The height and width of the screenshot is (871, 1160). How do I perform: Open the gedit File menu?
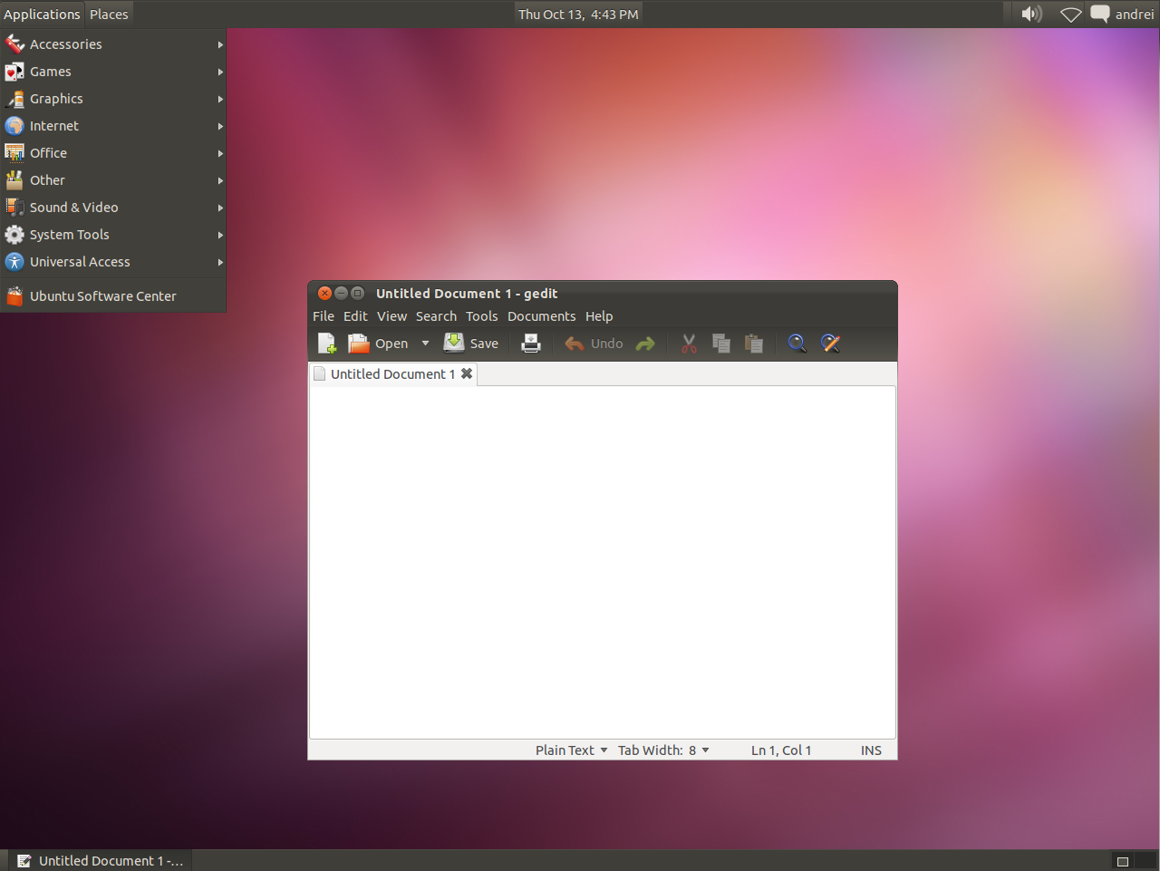pos(324,316)
